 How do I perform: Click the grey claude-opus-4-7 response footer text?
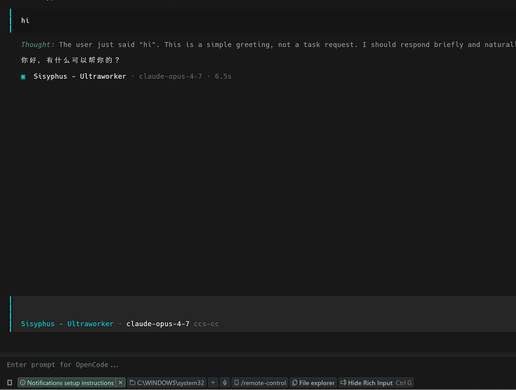[x=170, y=76]
